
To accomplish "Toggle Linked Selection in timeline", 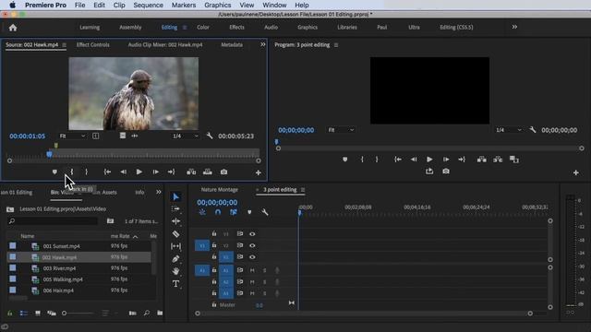I will (x=234, y=212).
